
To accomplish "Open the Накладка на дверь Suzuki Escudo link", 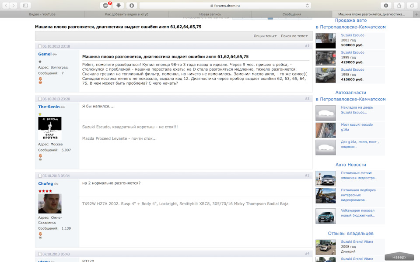I will click(x=357, y=110).
